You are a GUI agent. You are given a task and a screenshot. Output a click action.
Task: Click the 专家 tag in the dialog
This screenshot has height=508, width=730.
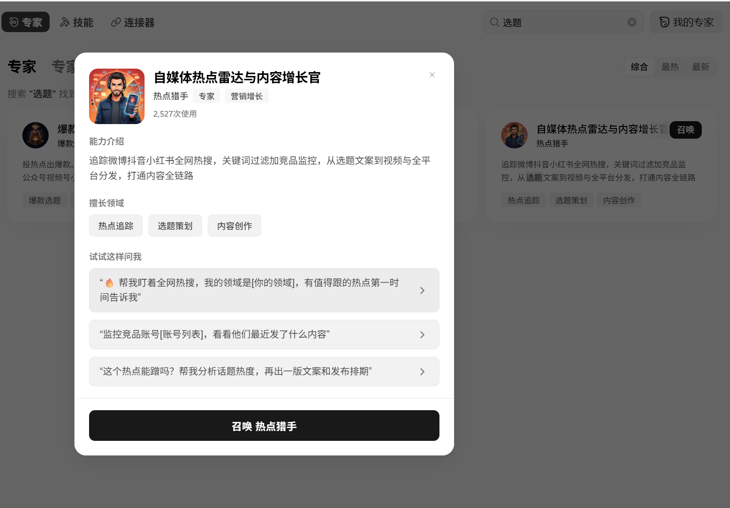pos(206,96)
